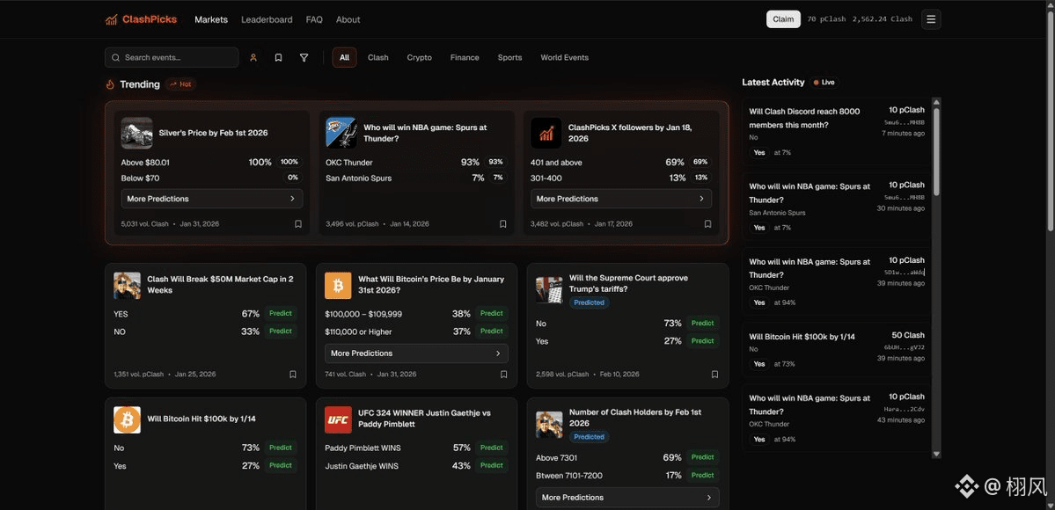Open the funnel filter icon

coord(304,58)
